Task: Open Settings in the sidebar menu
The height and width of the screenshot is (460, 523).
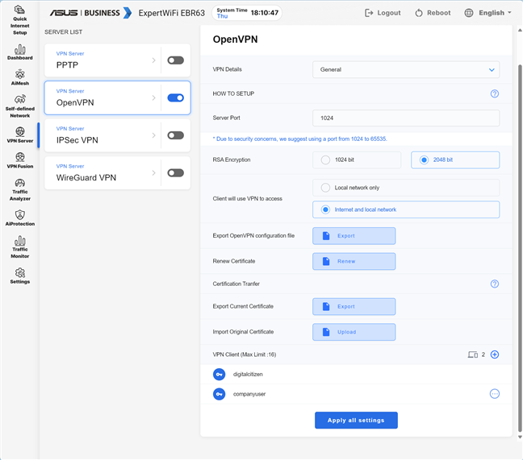Action: coord(19,276)
